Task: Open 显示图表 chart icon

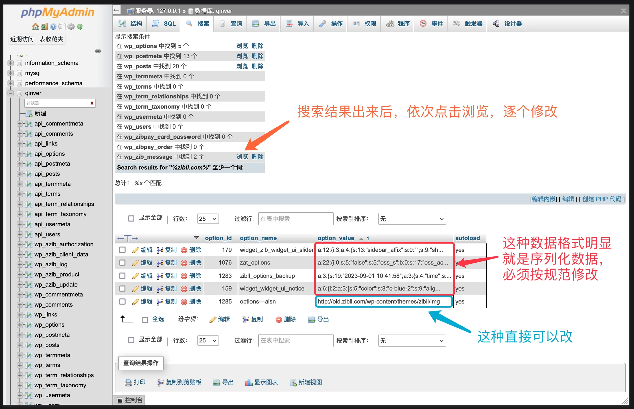Action: click(x=249, y=382)
